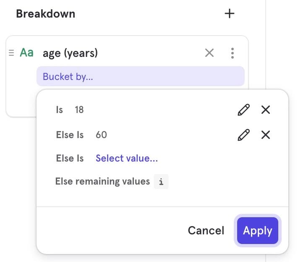The image size is (298, 262).
Task: Add a new breakdown with plus icon
Action: click(229, 14)
